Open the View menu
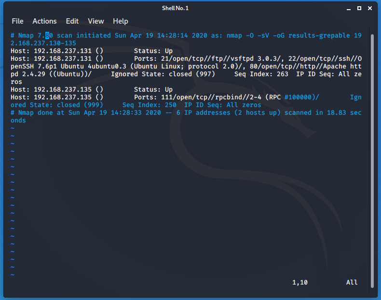Viewport: 381px width, 300px height. tap(96, 21)
